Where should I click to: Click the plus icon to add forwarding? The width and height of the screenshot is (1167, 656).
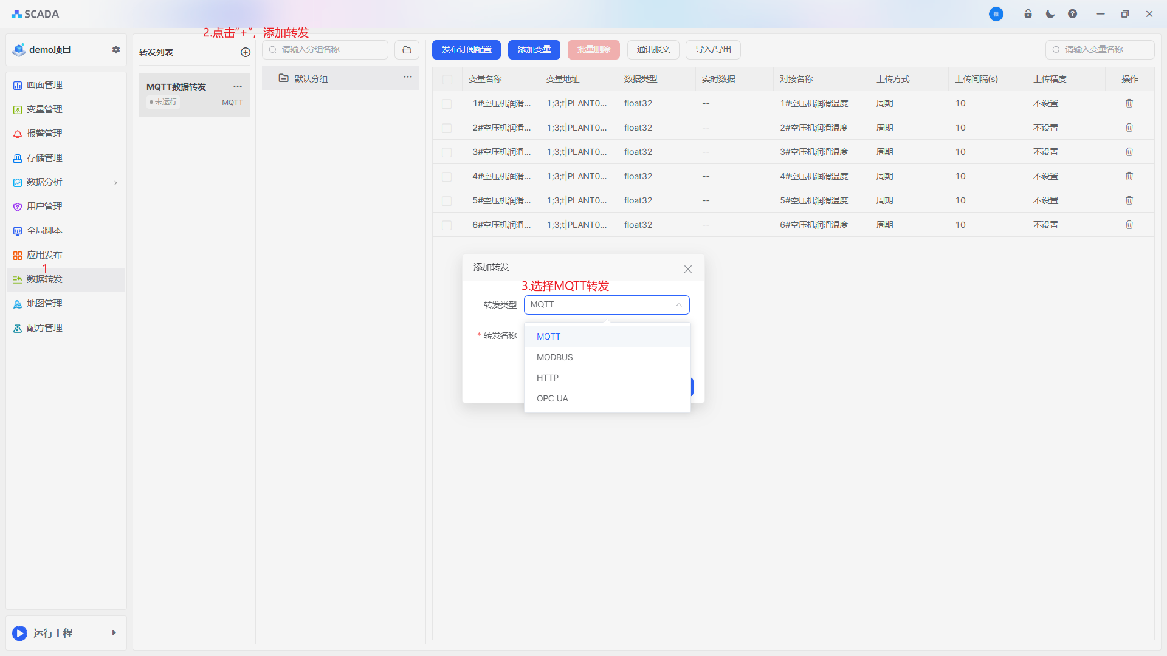coord(246,52)
